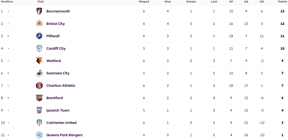Image resolution: width=288 pixels, height=140 pixels.
Task: Click the Bournemouth club crest
Action: point(39,11)
